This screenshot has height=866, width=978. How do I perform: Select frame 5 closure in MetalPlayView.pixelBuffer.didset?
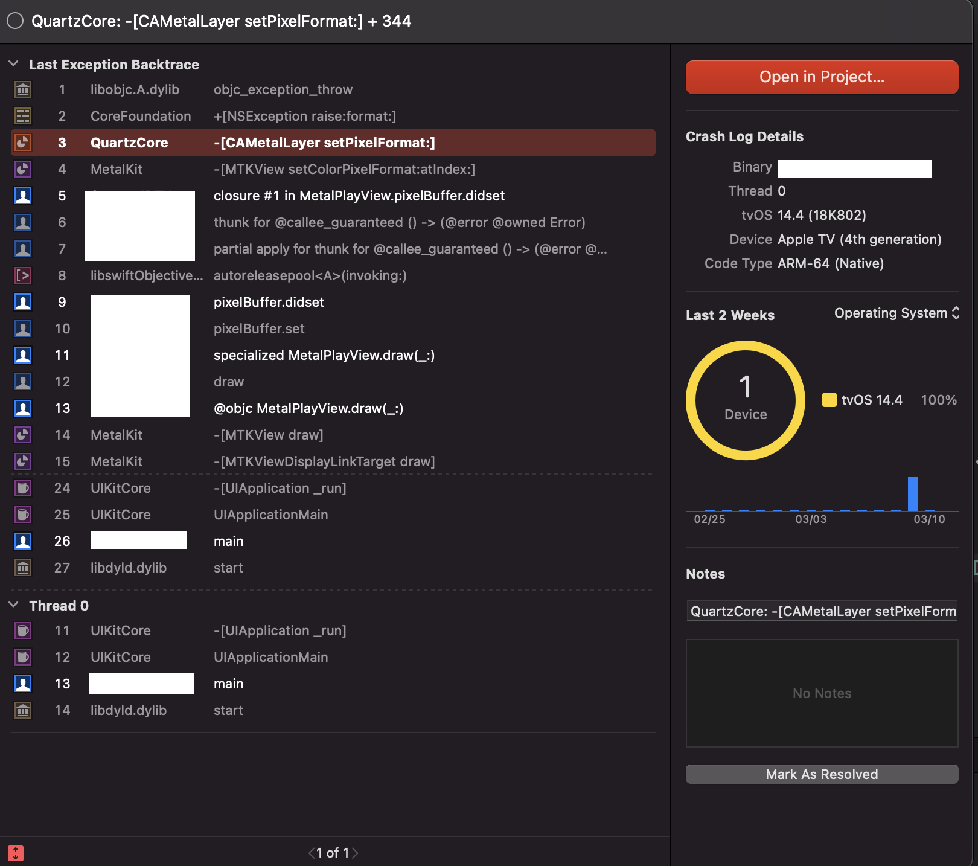360,196
